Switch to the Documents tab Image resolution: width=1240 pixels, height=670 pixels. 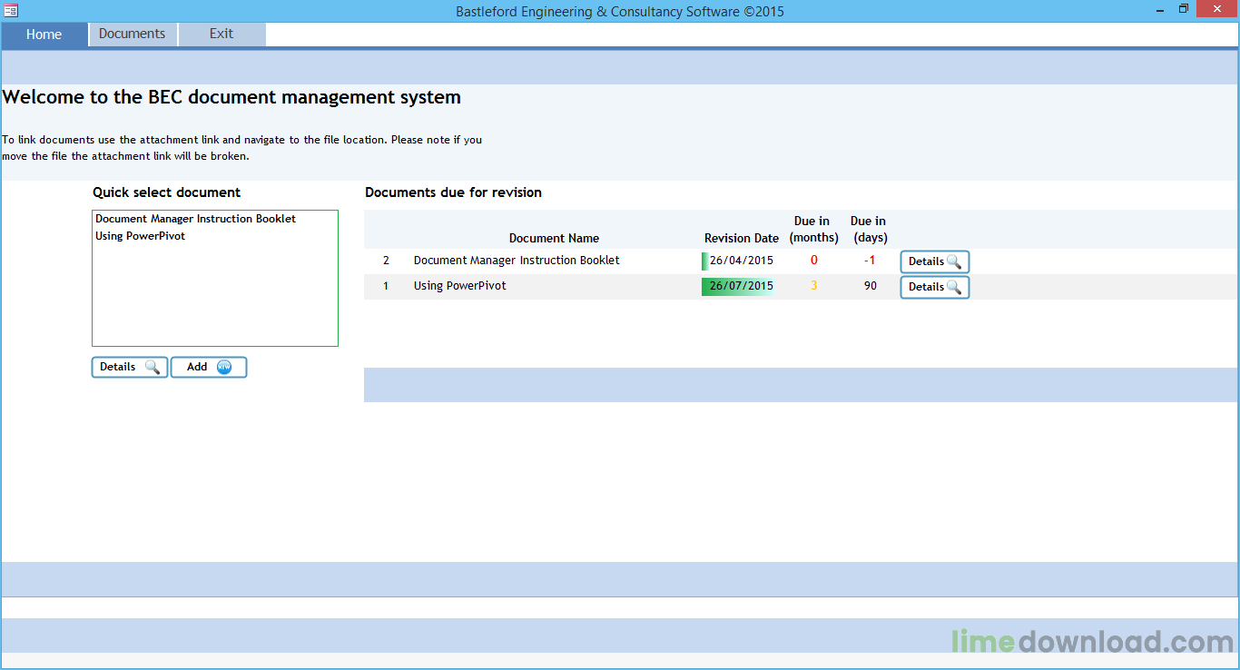pos(133,34)
